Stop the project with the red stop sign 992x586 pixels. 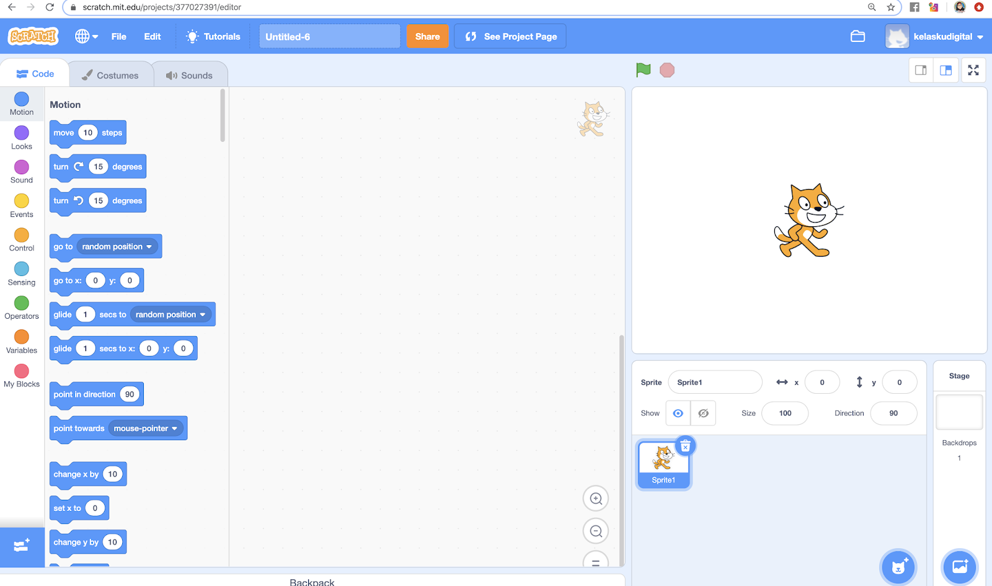(x=667, y=70)
